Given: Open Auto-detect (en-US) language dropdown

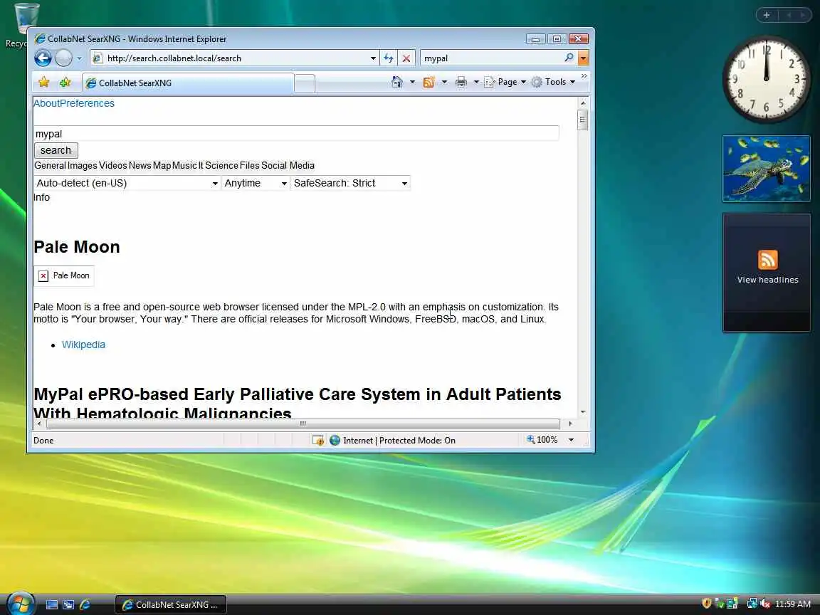Looking at the screenshot, I should coord(127,183).
